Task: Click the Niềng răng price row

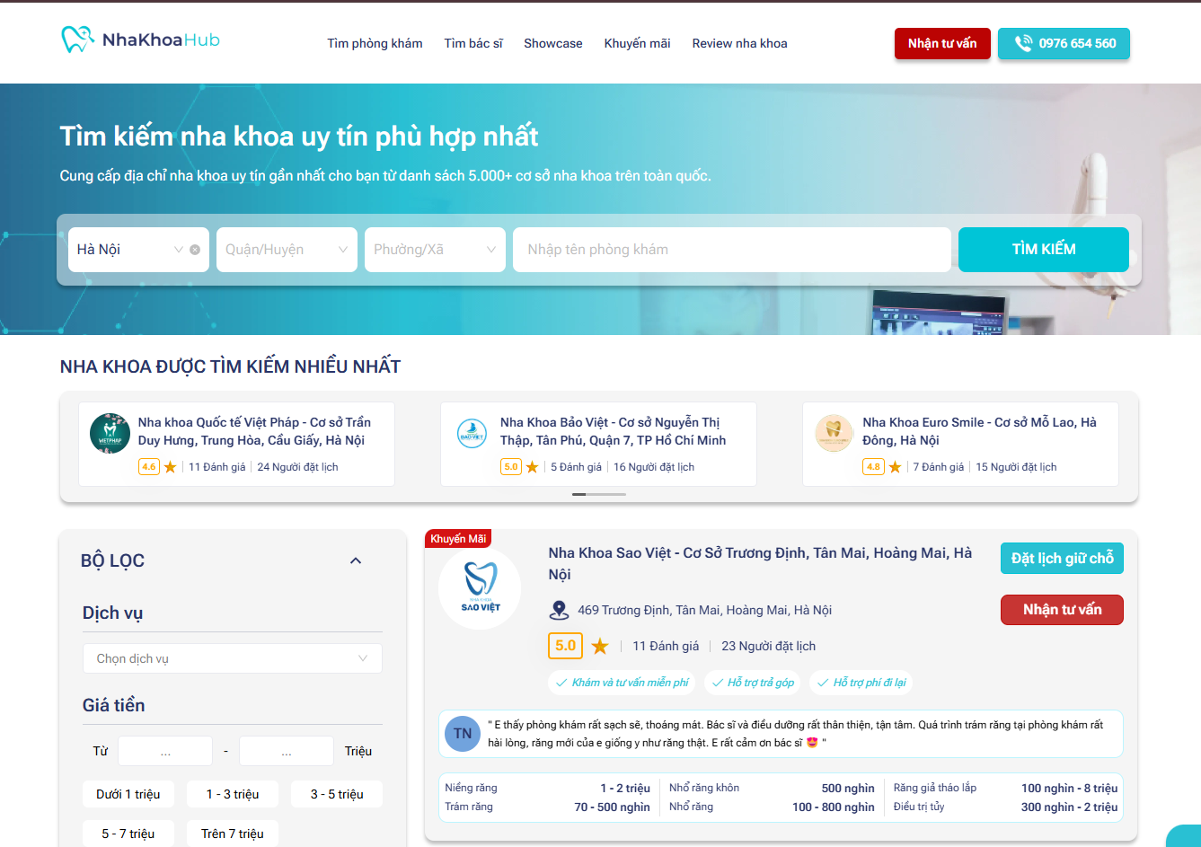Action: [548, 788]
